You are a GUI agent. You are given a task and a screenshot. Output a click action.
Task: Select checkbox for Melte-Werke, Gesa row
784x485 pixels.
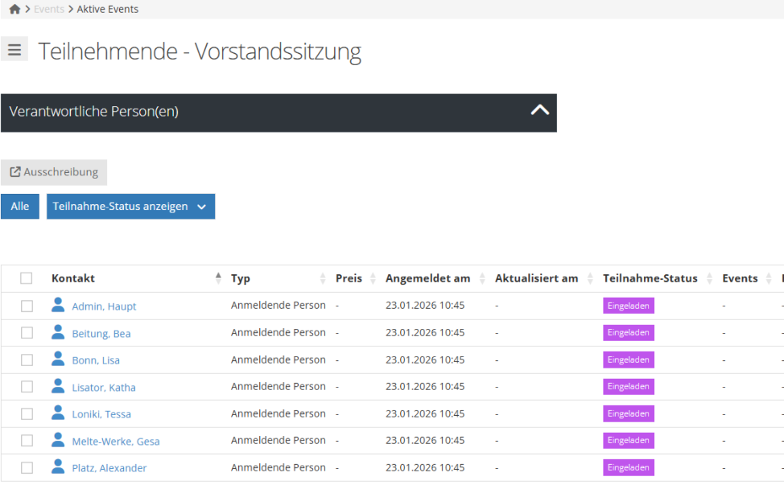(x=27, y=441)
